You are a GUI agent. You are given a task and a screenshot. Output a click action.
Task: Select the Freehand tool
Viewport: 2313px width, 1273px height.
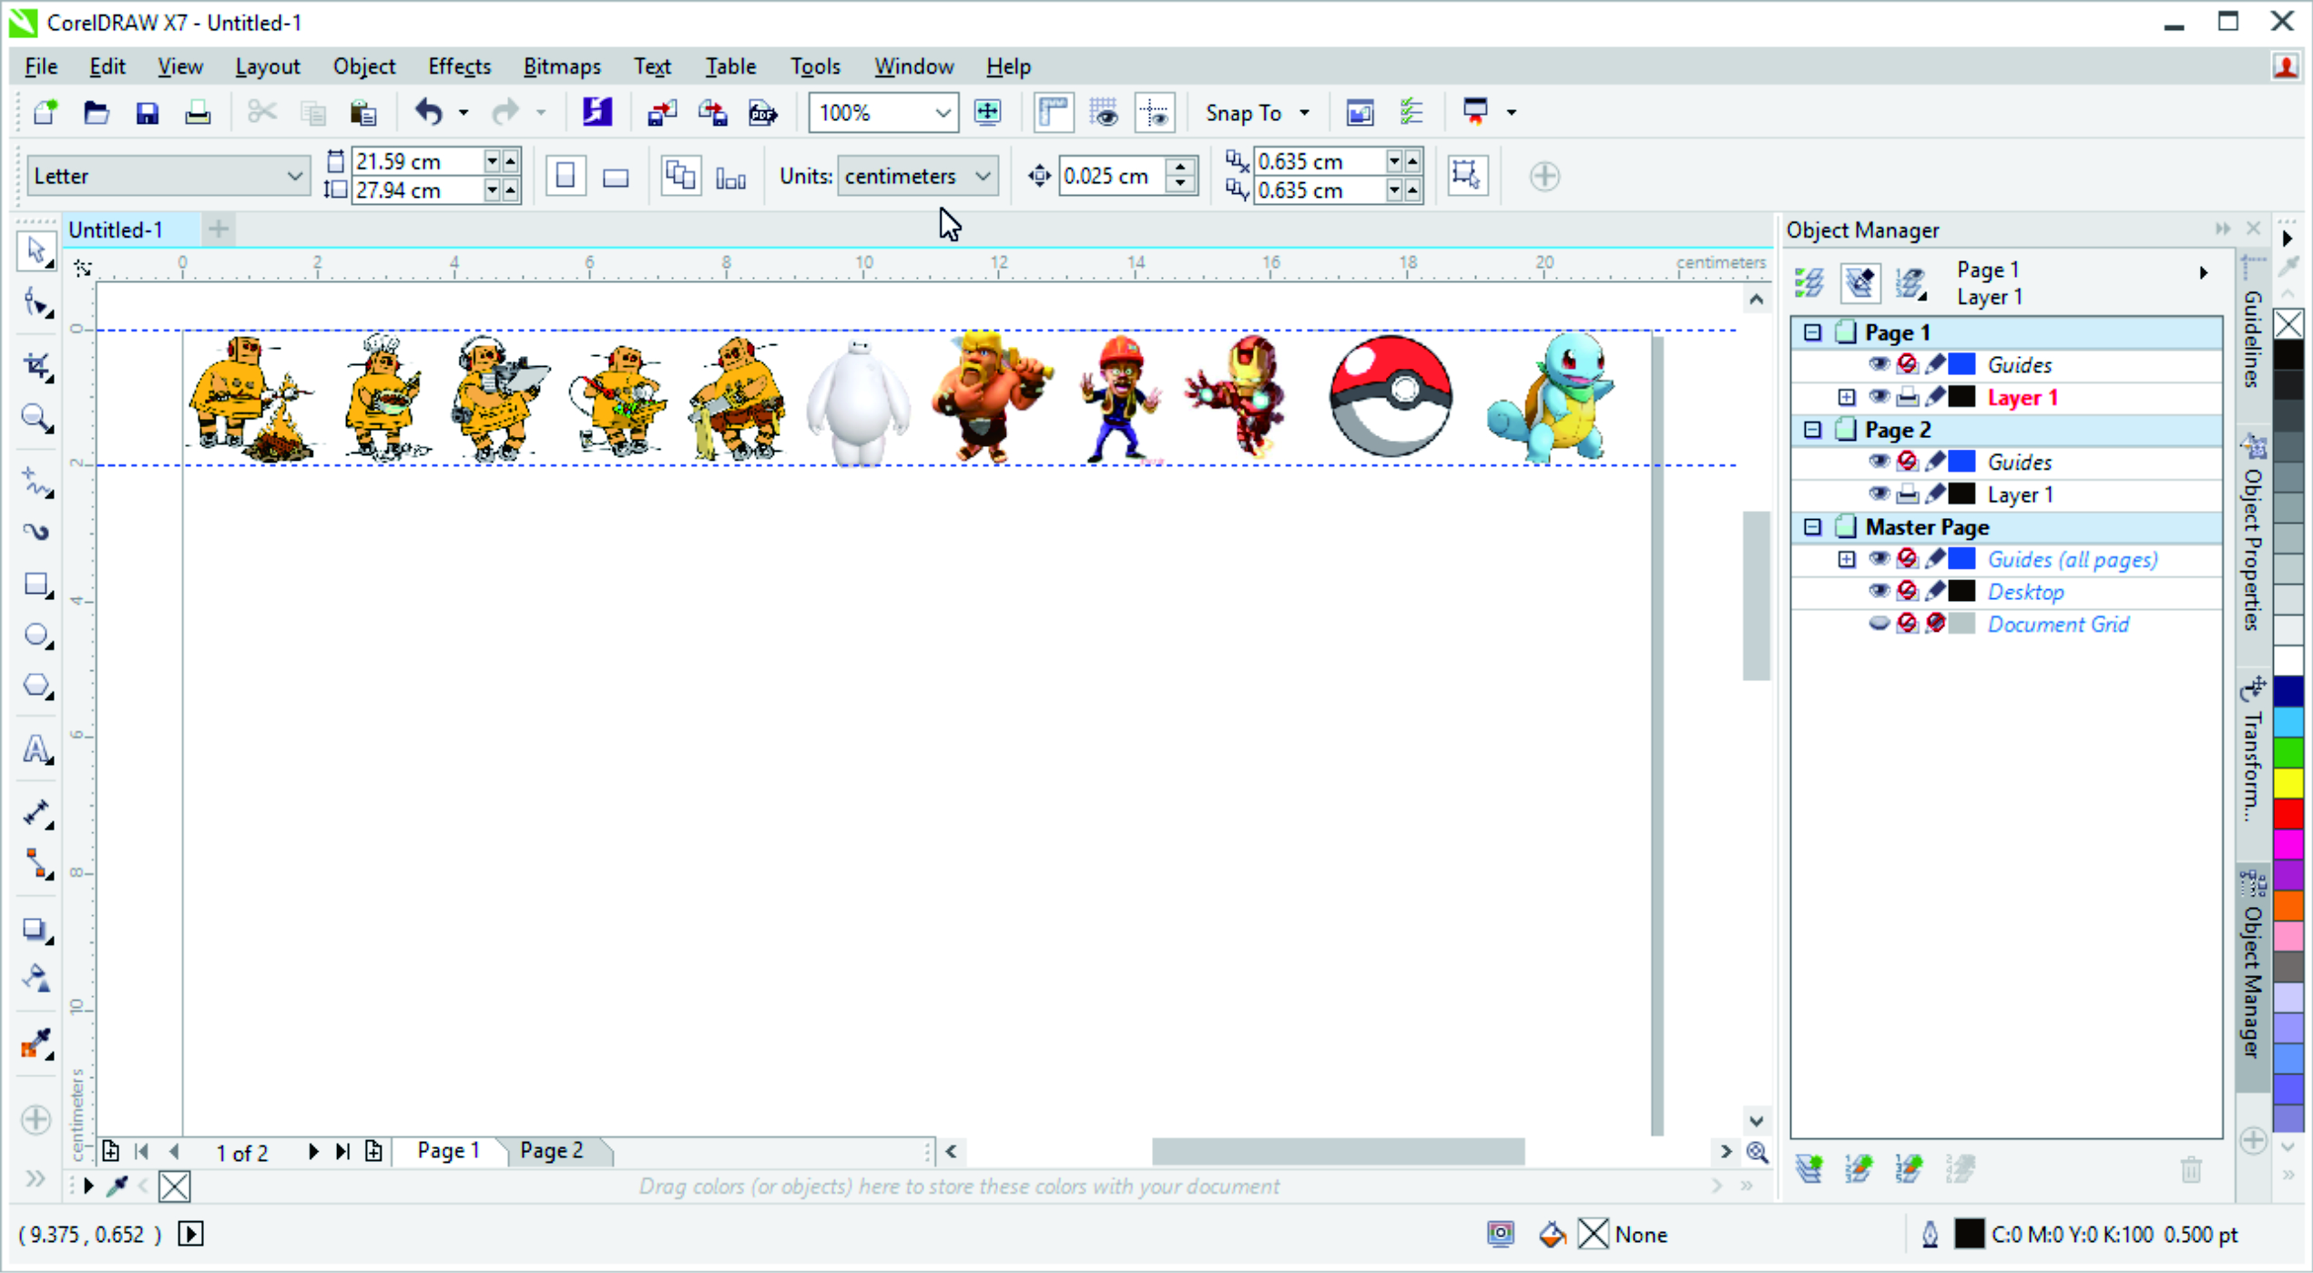click(x=36, y=482)
